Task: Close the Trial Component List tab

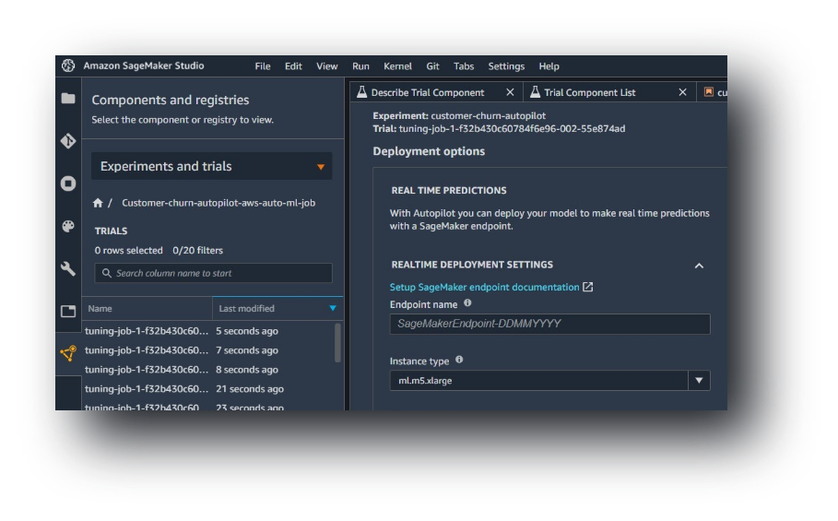Action: [x=682, y=92]
